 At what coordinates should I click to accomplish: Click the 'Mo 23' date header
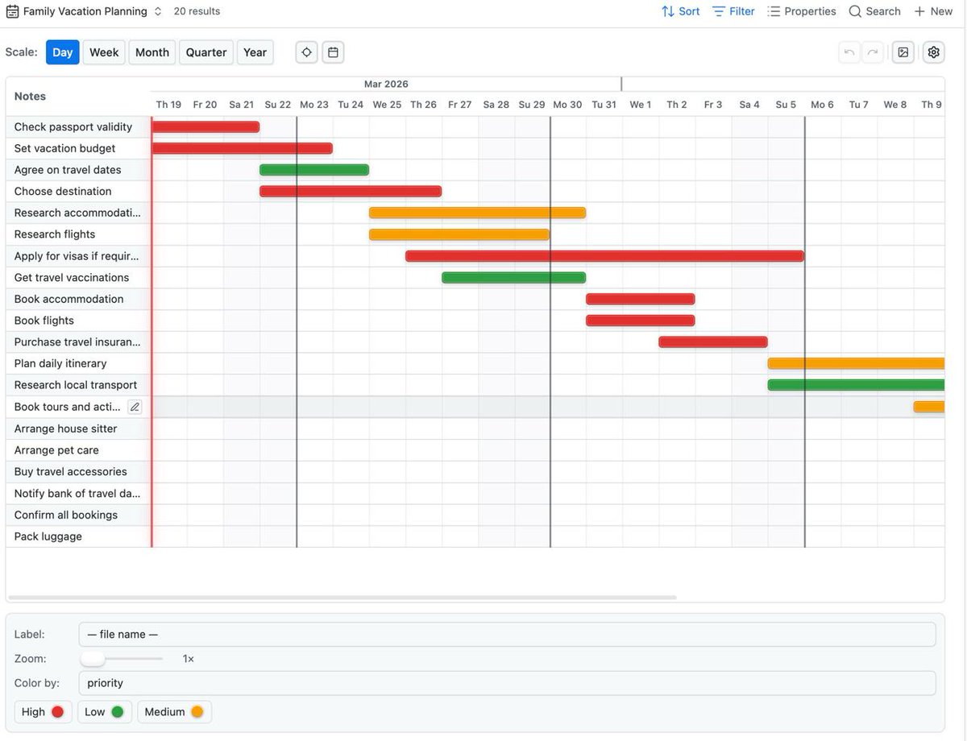(x=314, y=105)
